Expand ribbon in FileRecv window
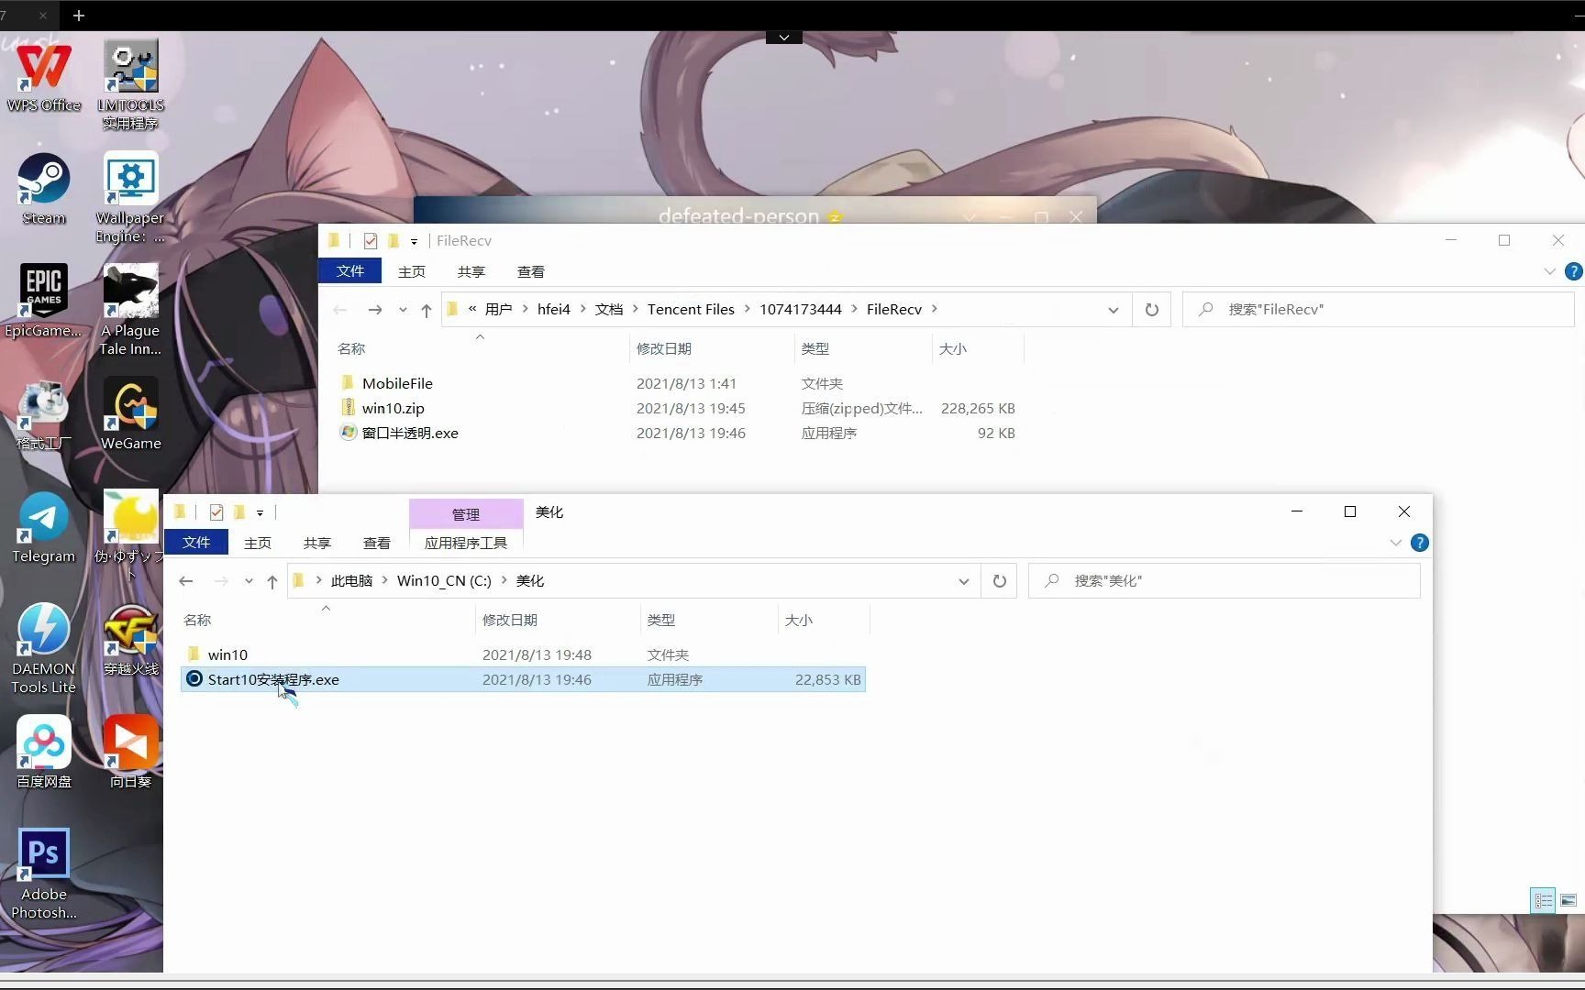Image resolution: width=1585 pixels, height=990 pixels. [x=1549, y=271]
